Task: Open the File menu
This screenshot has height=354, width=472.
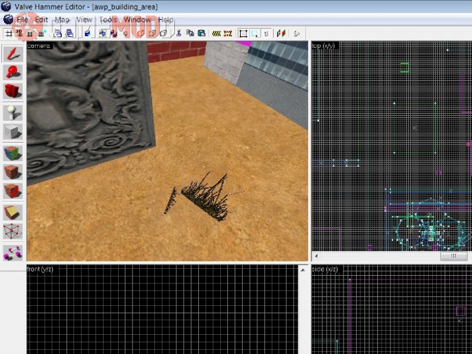Action: coord(23,20)
